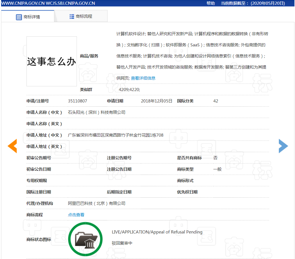This screenshot has width=295, height=259.
Task: Click the 商品/服务 label
Action: [89, 56]
